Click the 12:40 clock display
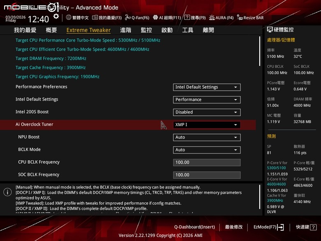321x241 pixels. 38,19
